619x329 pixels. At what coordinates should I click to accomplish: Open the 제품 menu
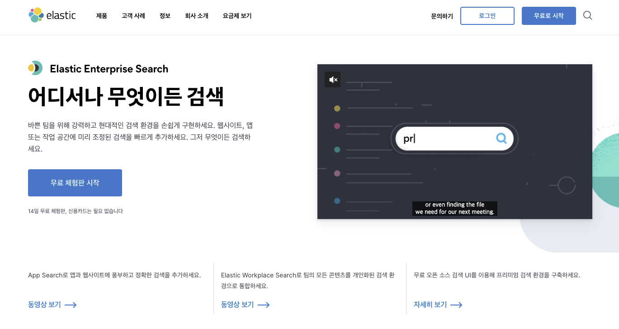(x=102, y=16)
